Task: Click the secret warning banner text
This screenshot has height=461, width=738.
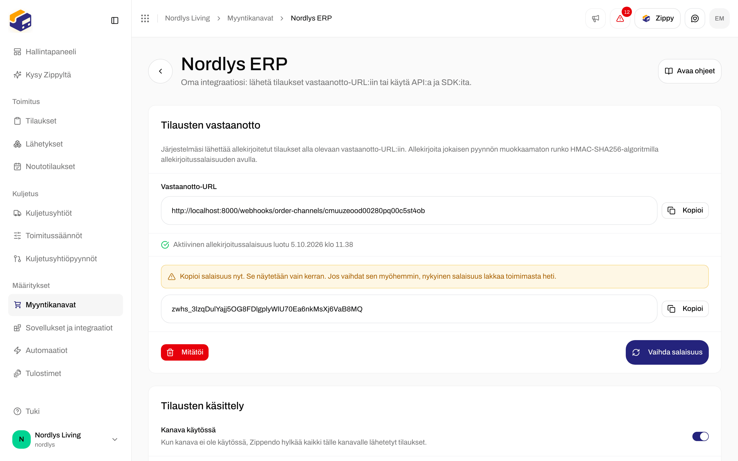Action: tap(368, 276)
